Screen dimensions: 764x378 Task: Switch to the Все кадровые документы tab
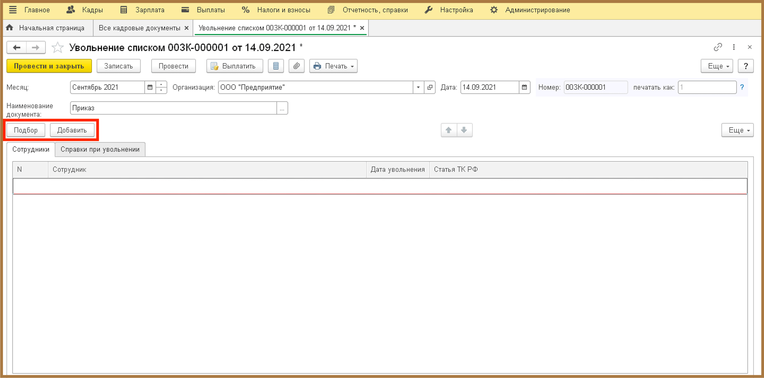coord(139,28)
